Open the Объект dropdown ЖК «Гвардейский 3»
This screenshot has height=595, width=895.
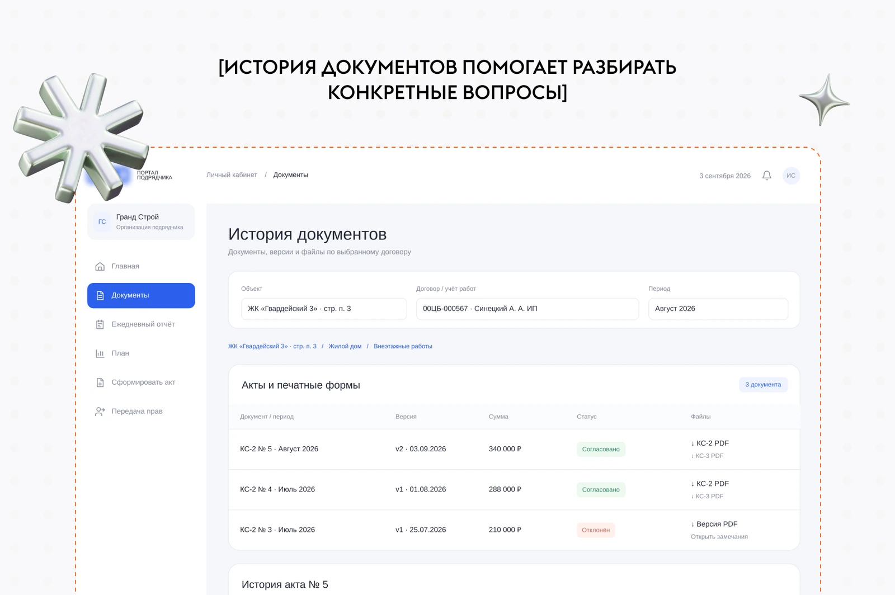[x=324, y=309]
